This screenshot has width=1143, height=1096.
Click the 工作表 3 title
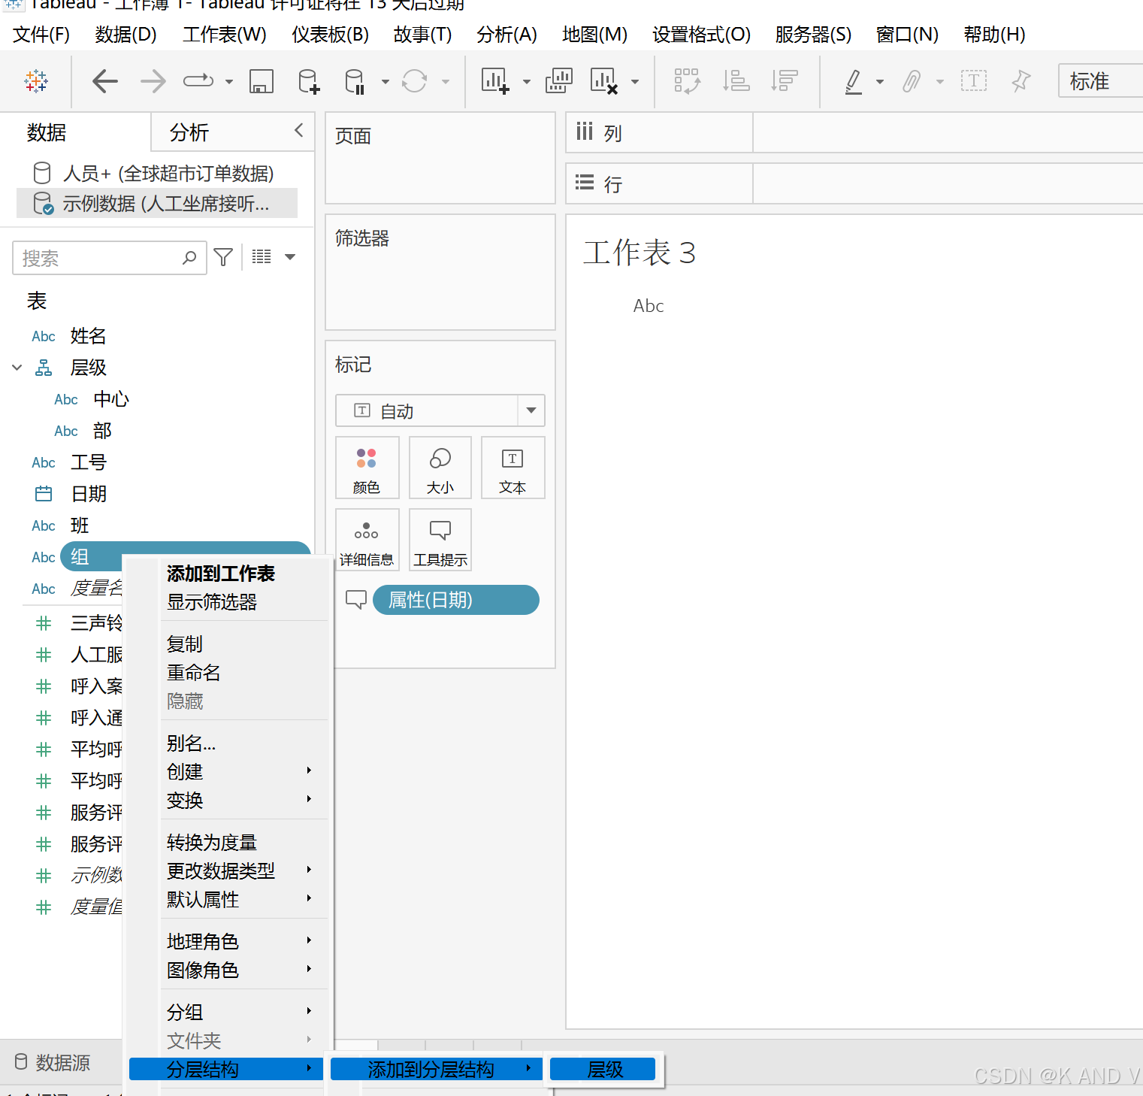640,253
